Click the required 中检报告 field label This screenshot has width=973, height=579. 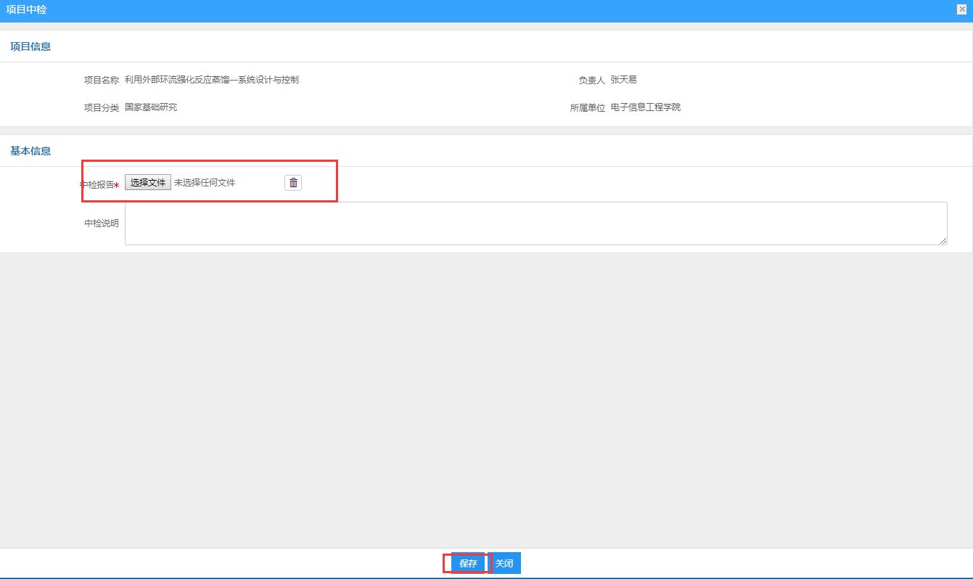coord(100,185)
